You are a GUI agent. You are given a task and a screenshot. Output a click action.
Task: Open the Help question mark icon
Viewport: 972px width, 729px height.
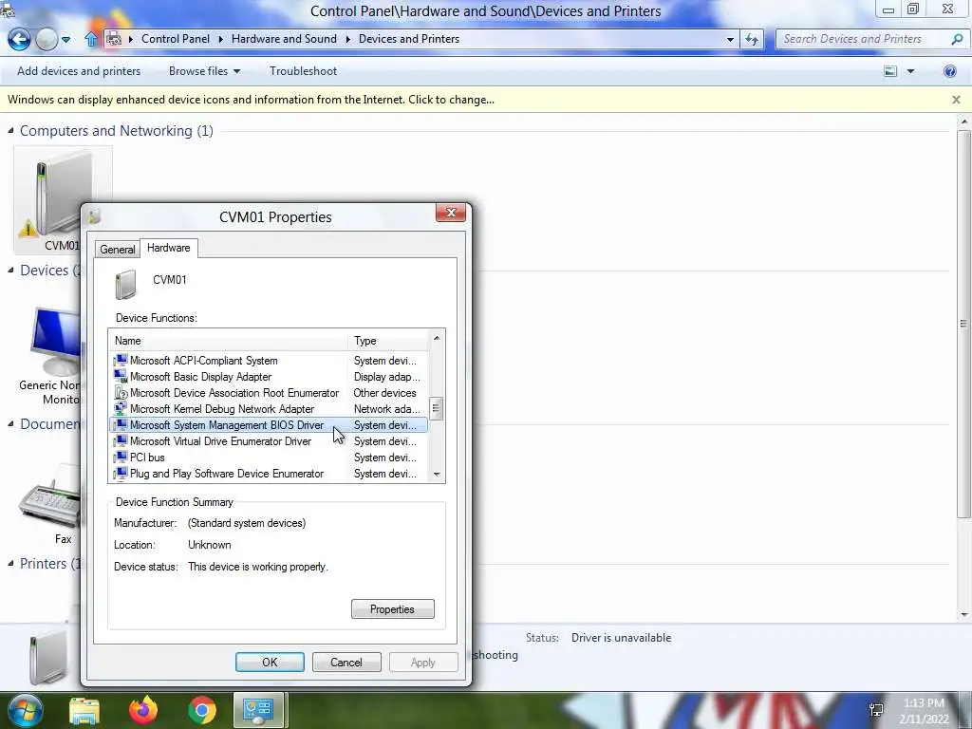pyautogui.click(x=949, y=71)
